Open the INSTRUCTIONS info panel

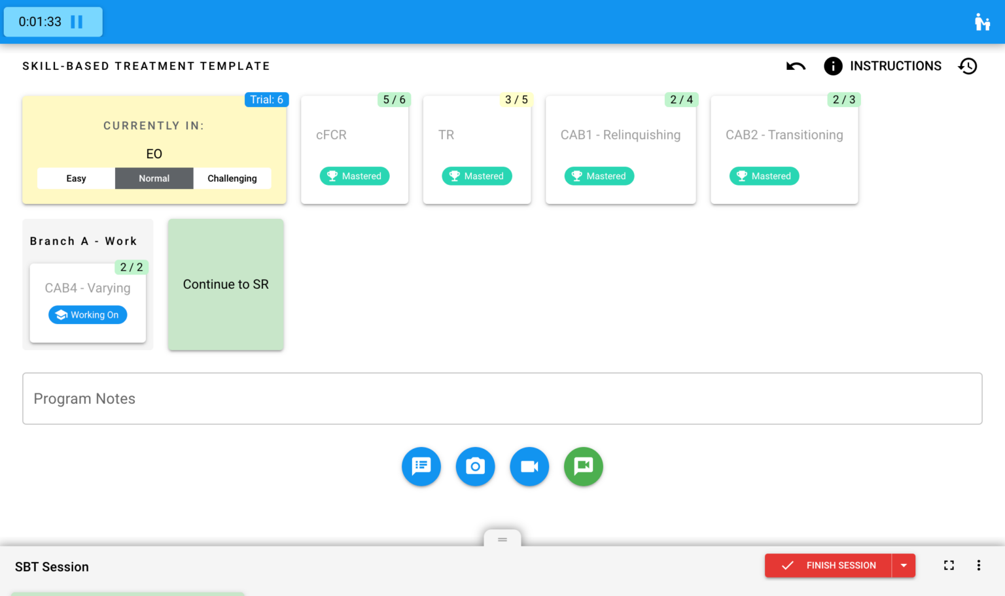click(883, 66)
